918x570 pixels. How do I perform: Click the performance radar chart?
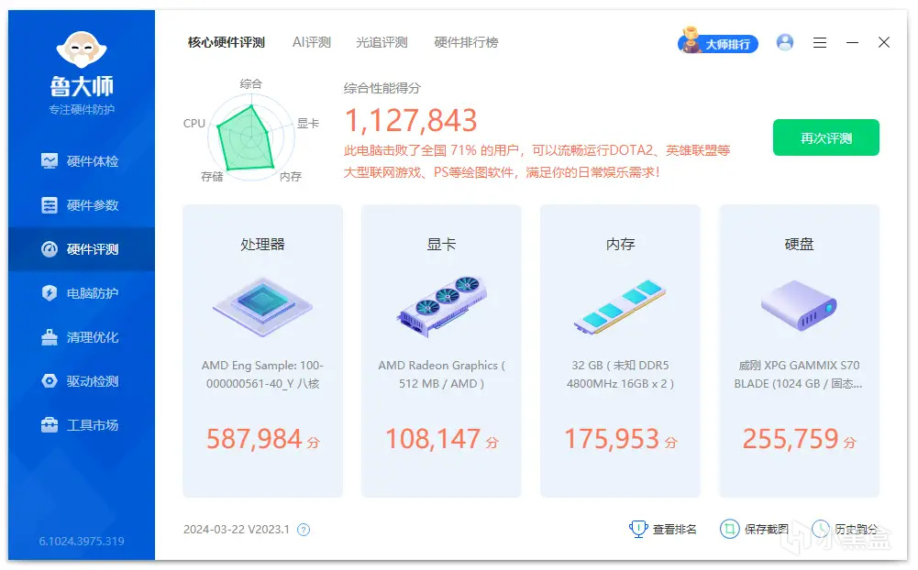[x=250, y=138]
